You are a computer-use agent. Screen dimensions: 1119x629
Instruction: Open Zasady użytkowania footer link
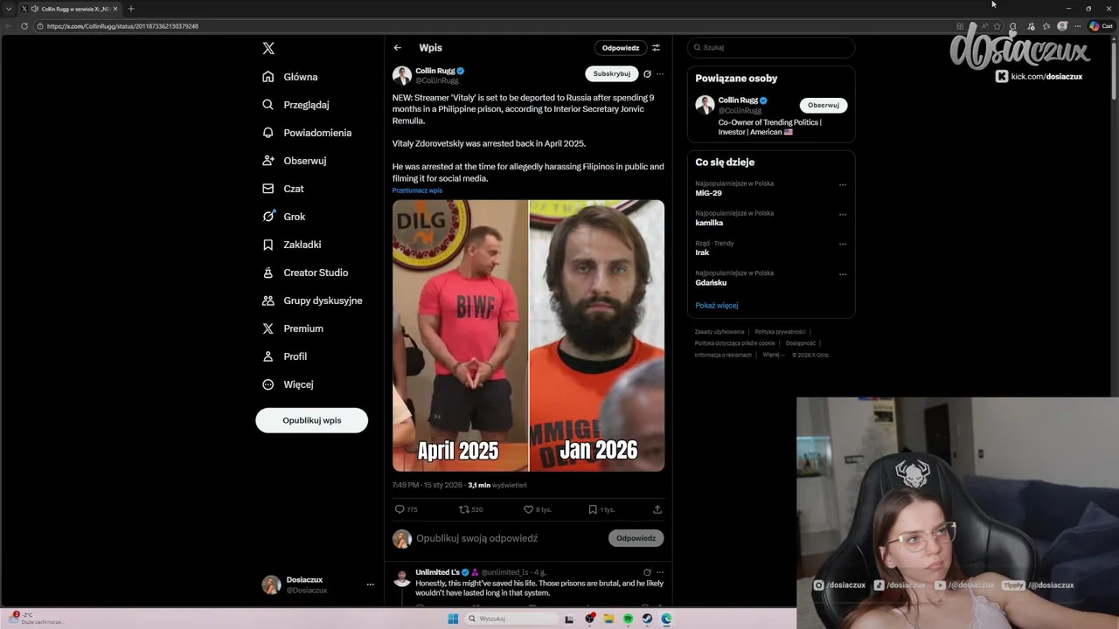pos(719,332)
